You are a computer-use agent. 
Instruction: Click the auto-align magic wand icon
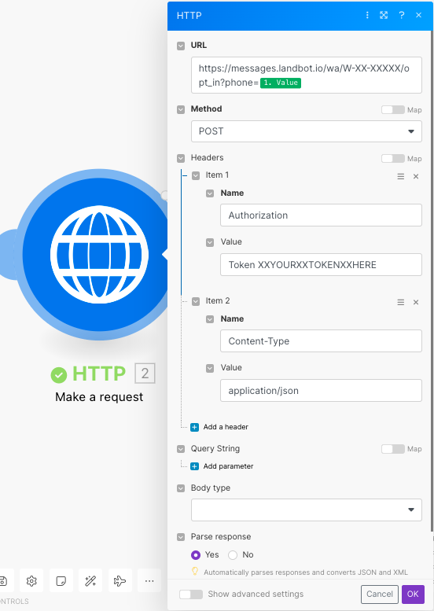[90, 581]
